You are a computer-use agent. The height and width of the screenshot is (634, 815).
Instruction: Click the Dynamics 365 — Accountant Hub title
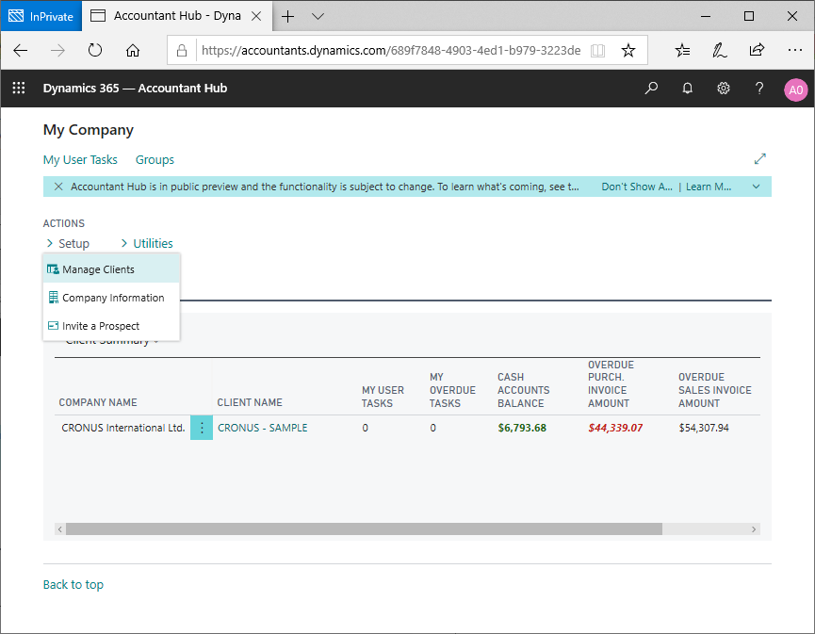(x=135, y=89)
